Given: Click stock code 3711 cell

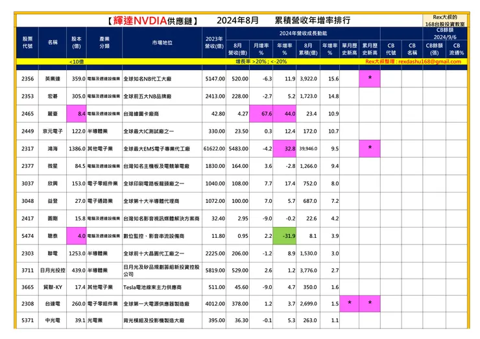Looking at the screenshot, I should pos(27,270).
